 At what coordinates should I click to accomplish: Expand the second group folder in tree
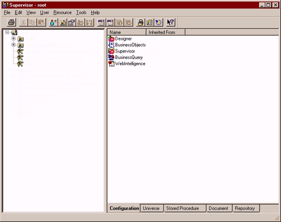[14, 45]
